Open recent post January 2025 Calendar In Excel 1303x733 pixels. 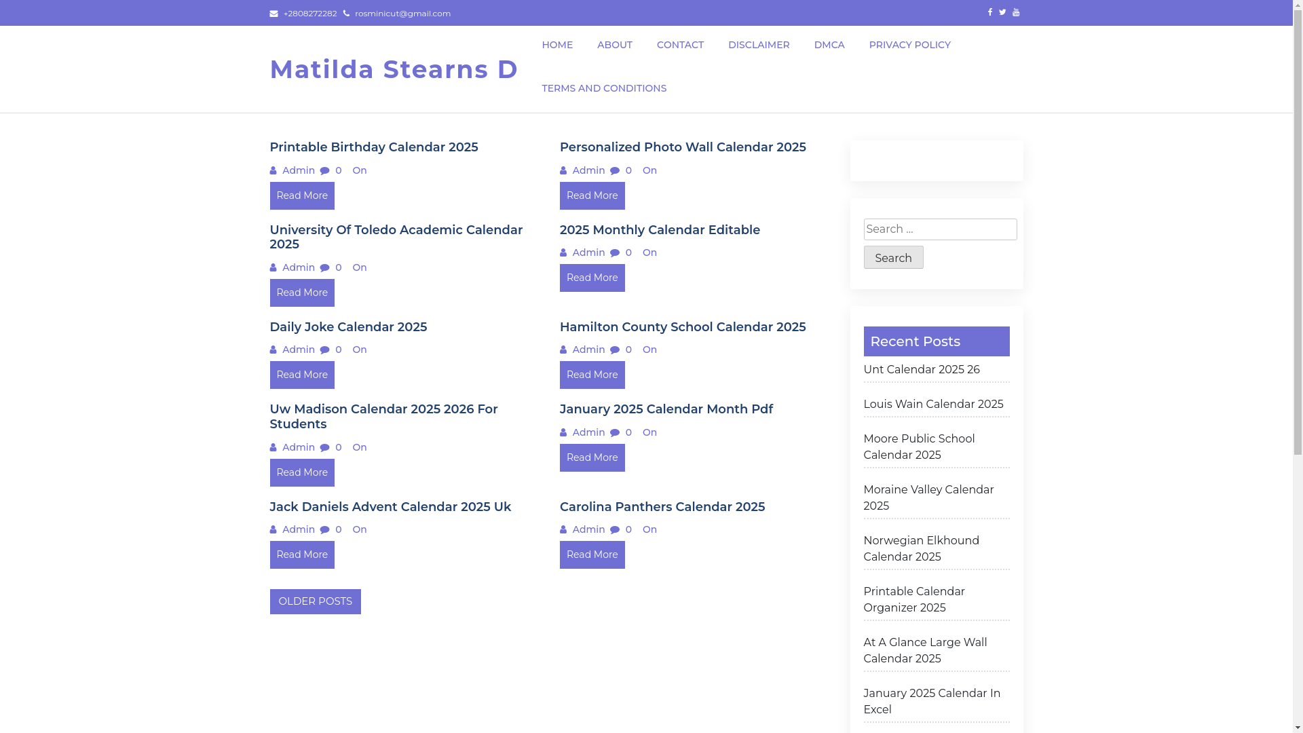pyautogui.click(x=932, y=702)
